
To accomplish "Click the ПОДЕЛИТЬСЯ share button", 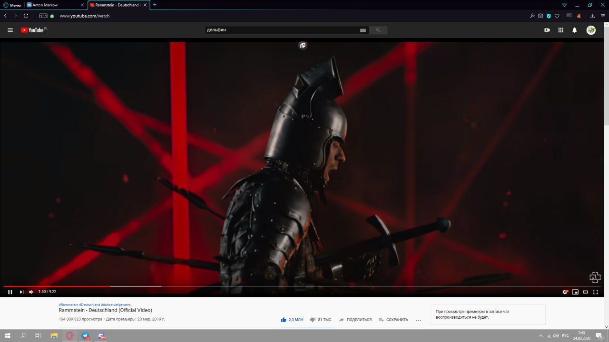I will coord(355,320).
